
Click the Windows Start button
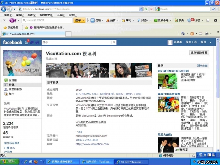10,162
